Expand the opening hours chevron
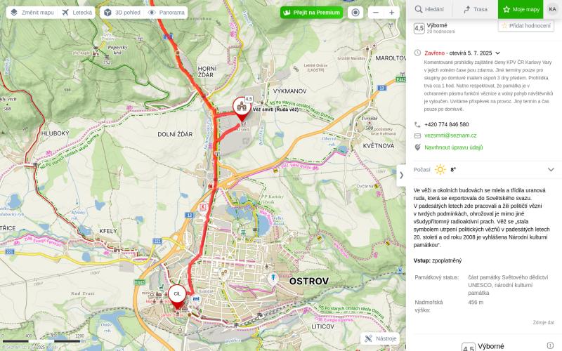The height and width of the screenshot is (351, 562). (x=497, y=53)
